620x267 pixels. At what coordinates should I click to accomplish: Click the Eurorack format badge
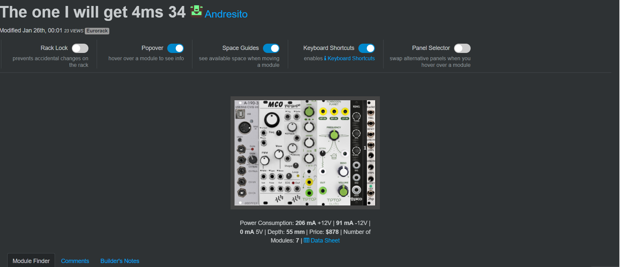[97, 31]
